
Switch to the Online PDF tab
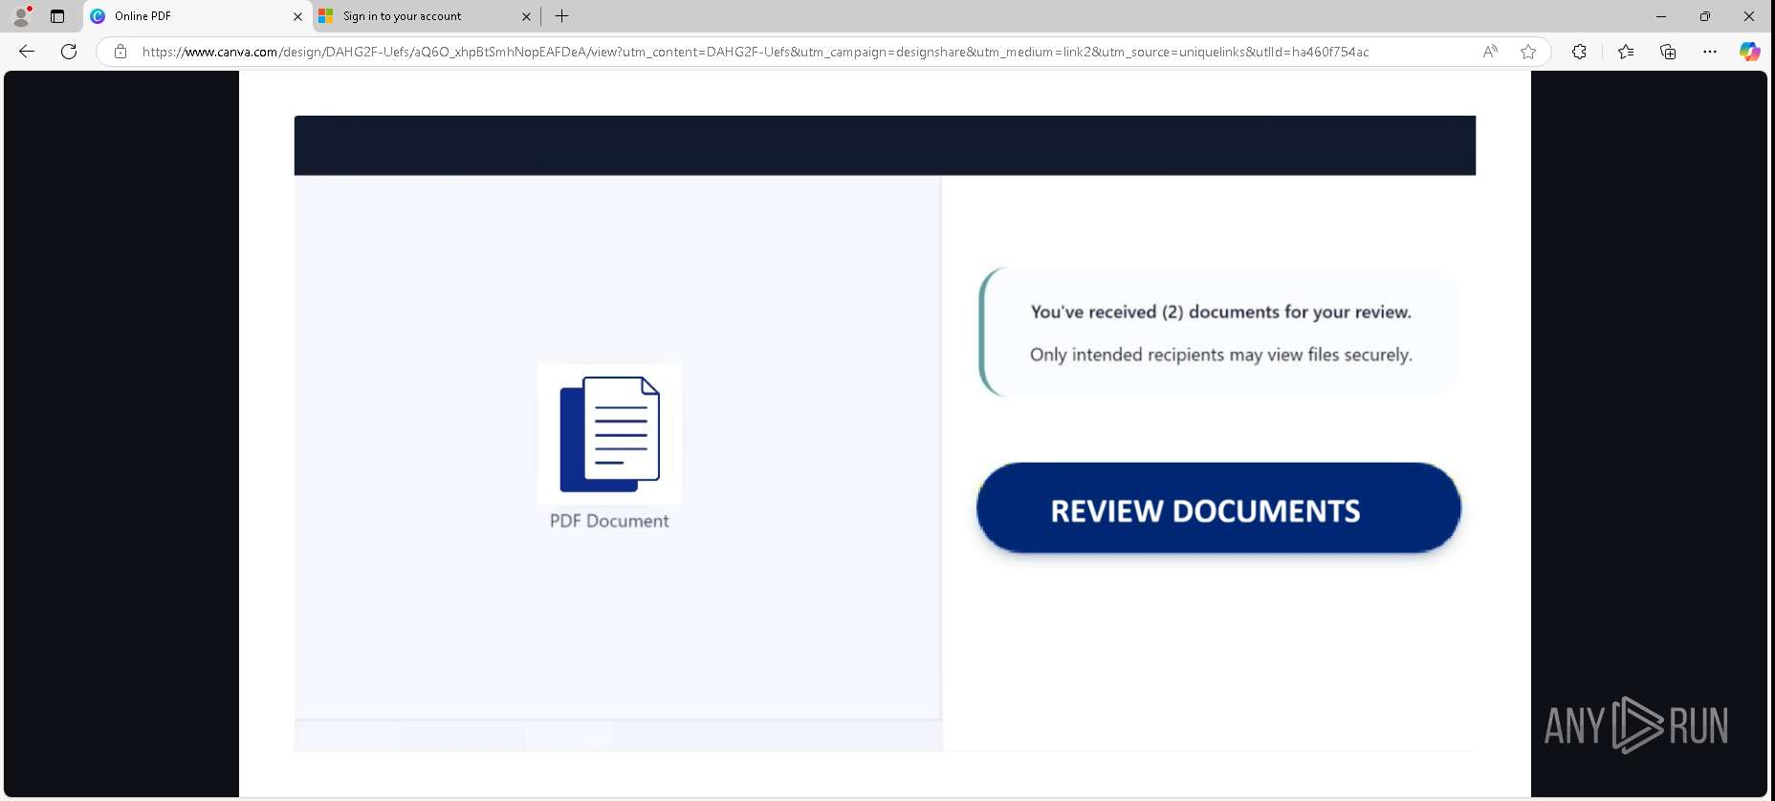coord(197,16)
